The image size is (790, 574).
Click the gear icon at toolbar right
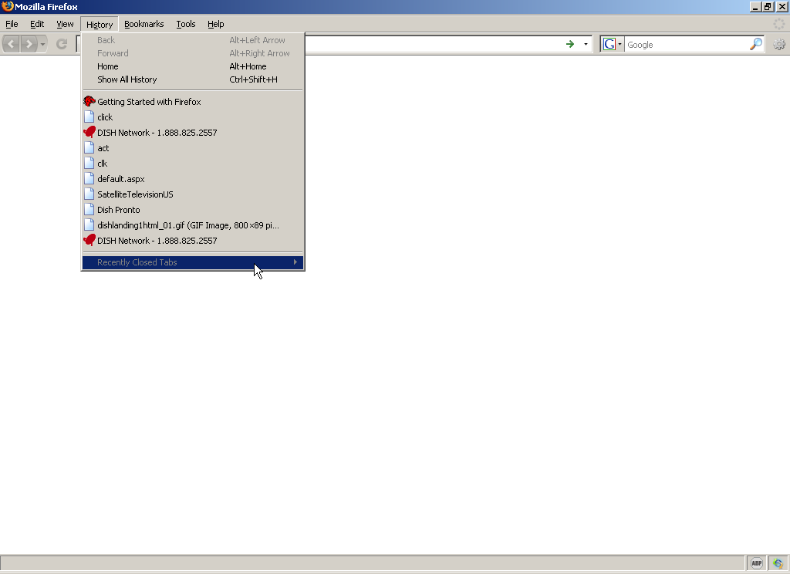(779, 44)
